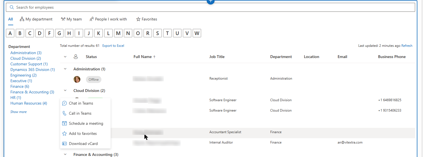Screen dimensions: 423x157
Task: Collapse the Administration (1) group
Action: click(65, 69)
